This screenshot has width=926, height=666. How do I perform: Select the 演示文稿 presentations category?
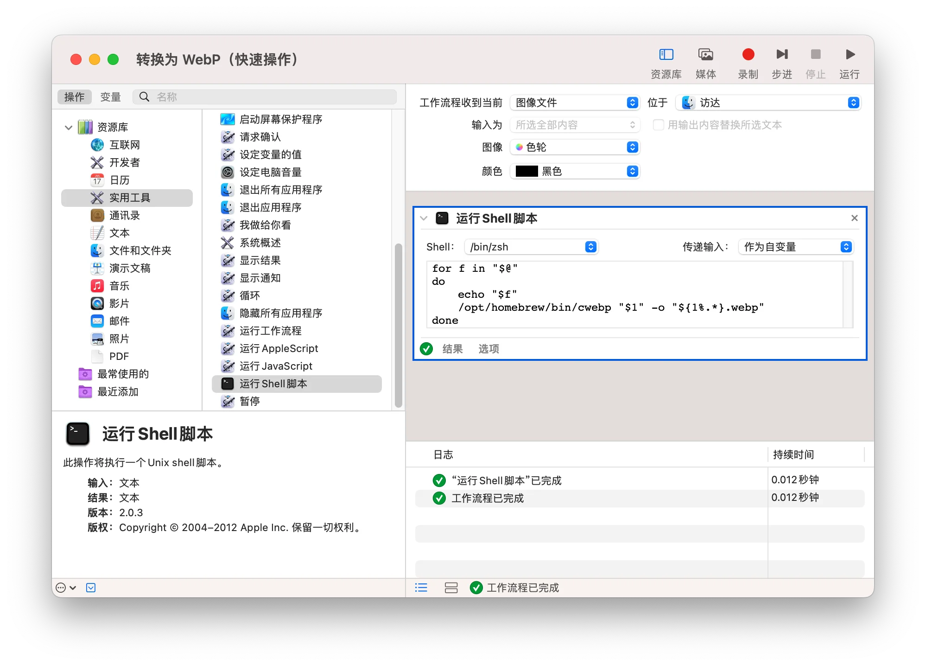click(x=127, y=268)
